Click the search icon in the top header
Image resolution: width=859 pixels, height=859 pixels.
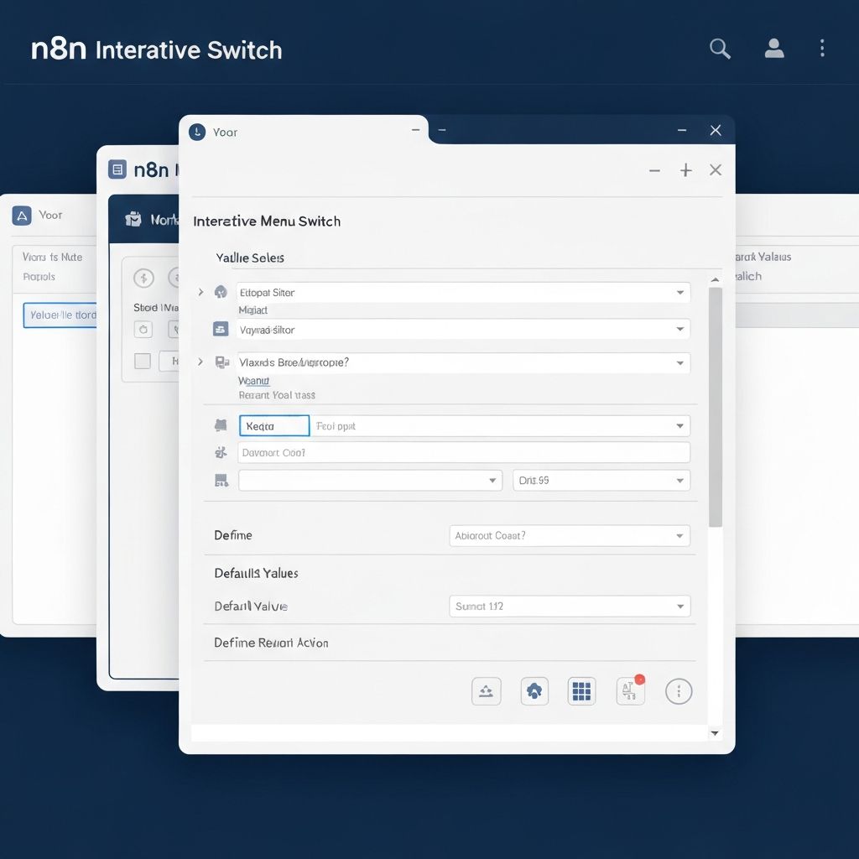pos(720,49)
